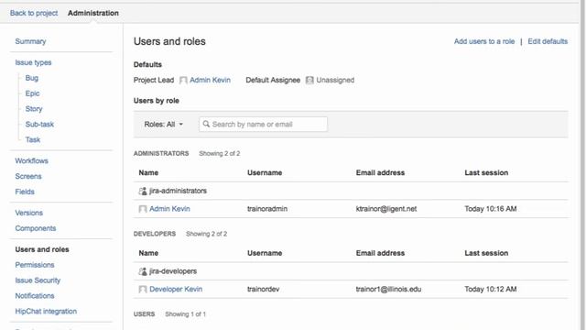Select Sub-task issue type
Viewport: 586px width, 330px height.
pyautogui.click(x=39, y=125)
